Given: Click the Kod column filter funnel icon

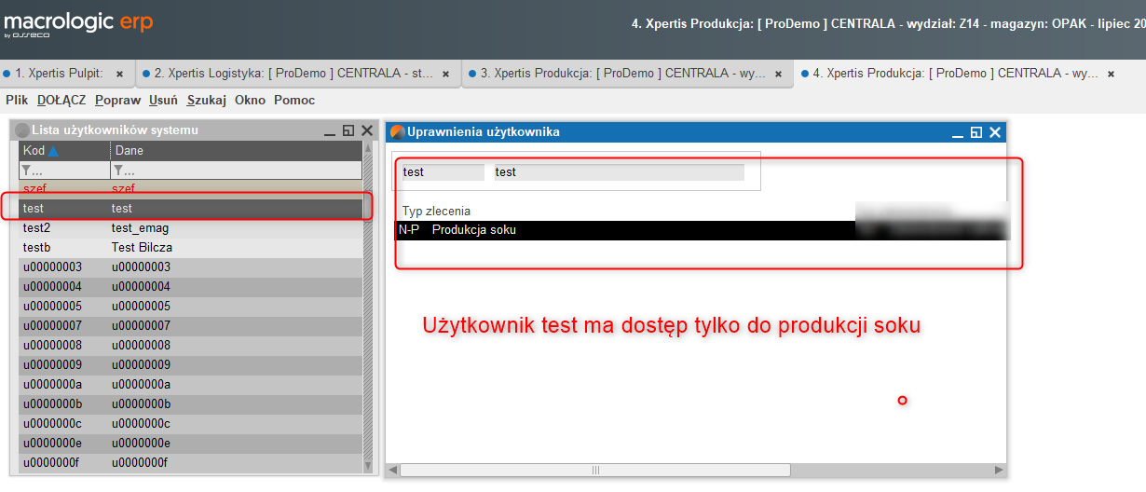Looking at the screenshot, I should tap(25, 171).
